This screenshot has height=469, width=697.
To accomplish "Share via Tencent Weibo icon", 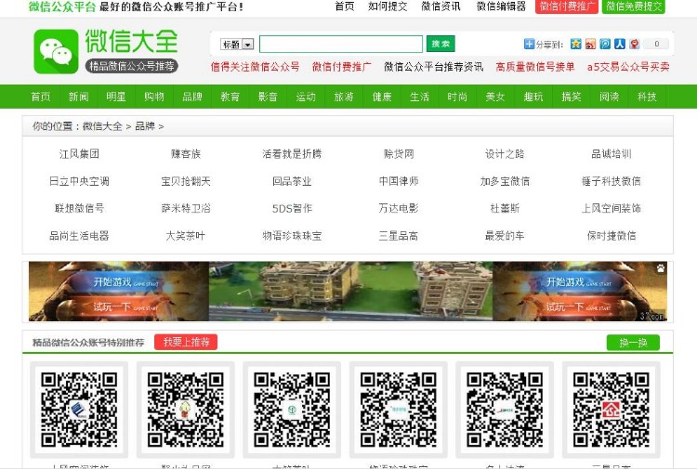I will tap(605, 44).
